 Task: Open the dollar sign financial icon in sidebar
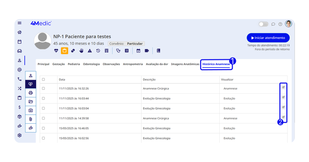coord(20,107)
